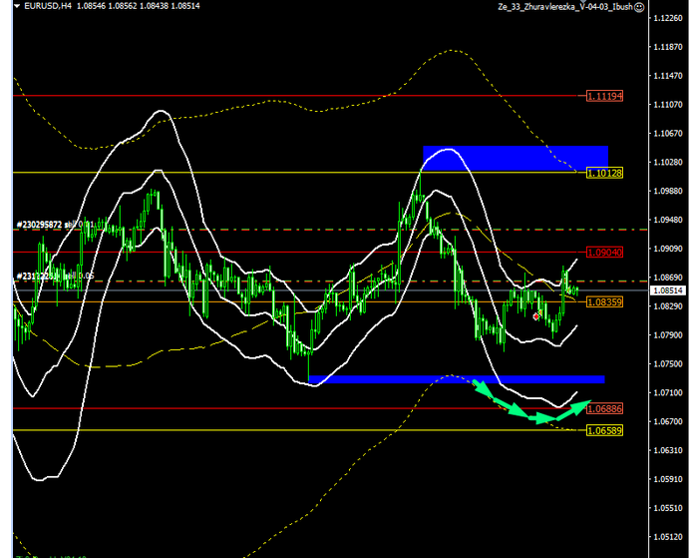Click the 1.06886 red price label
This screenshot has width=689, height=558.
(604, 408)
